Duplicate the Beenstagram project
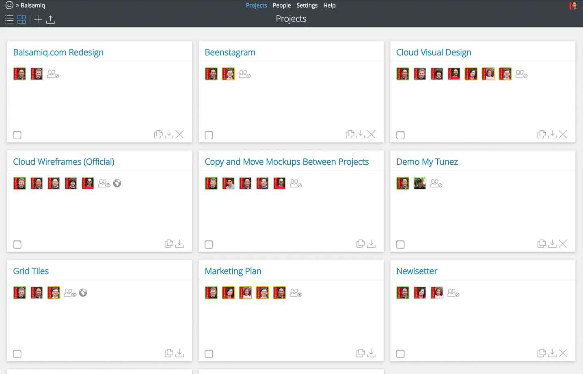The width and height of the screenshot is (583, 374). pyautogui.click(x=350, y=134)
